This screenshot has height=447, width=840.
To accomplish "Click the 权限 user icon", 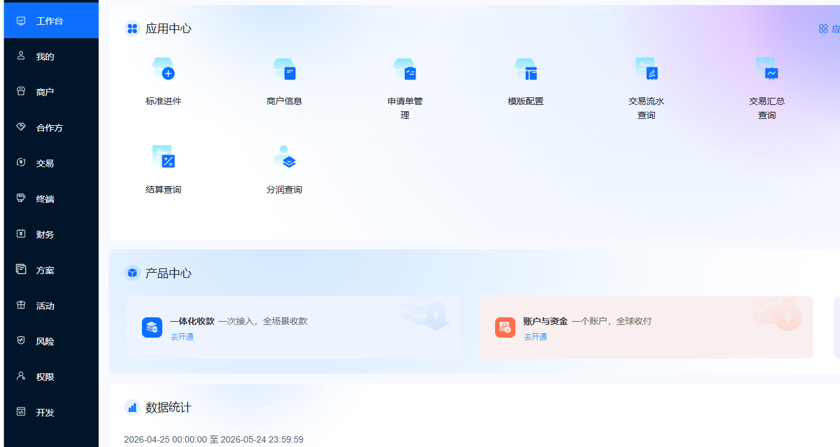I will coord(21,376).
